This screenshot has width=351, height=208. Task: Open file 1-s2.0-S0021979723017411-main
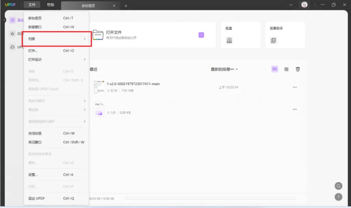[x=133, y=84]
